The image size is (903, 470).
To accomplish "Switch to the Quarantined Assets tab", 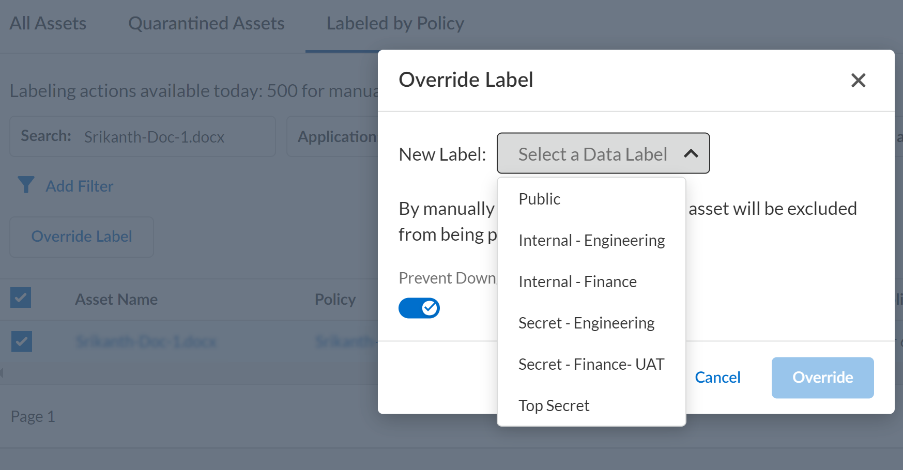I will pyautogui.click(x=206, y=23).
